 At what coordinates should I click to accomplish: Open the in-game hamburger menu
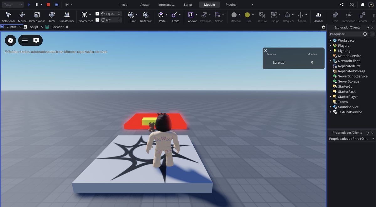pyautogui.click(x=25, y=40)
